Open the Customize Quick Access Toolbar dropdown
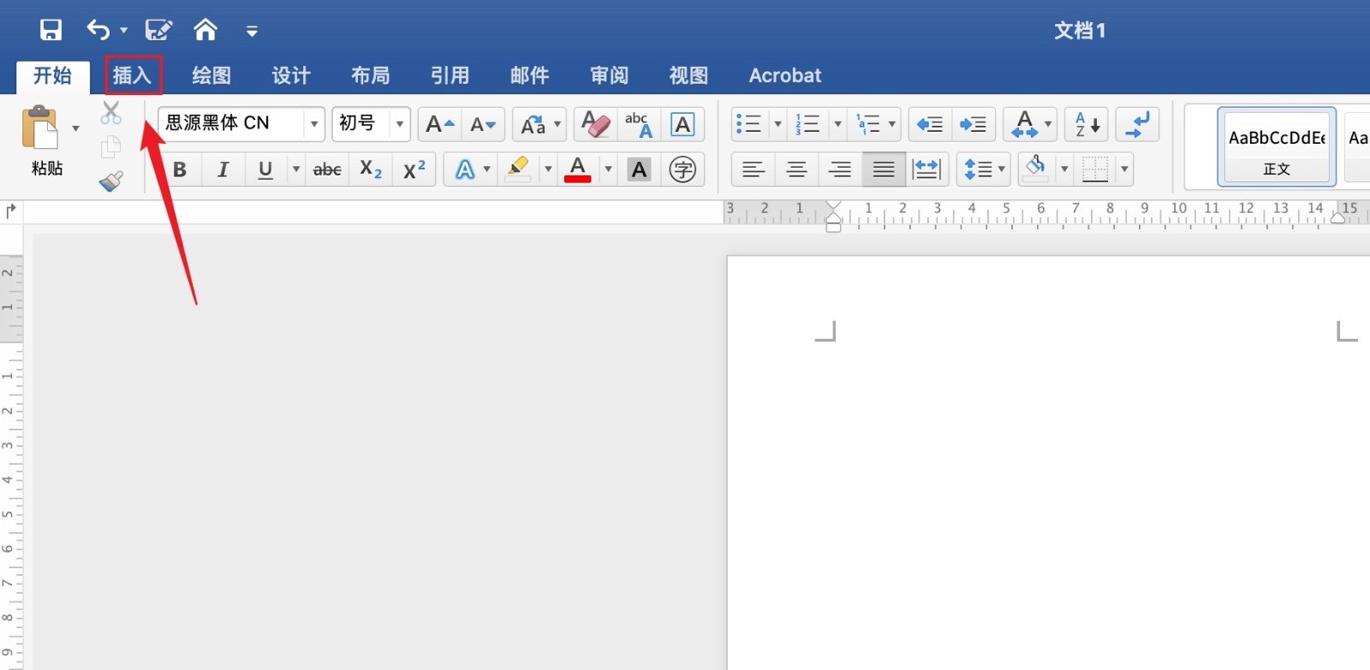Viewport: 1370px width, 670px height. [x=252, y=32]
